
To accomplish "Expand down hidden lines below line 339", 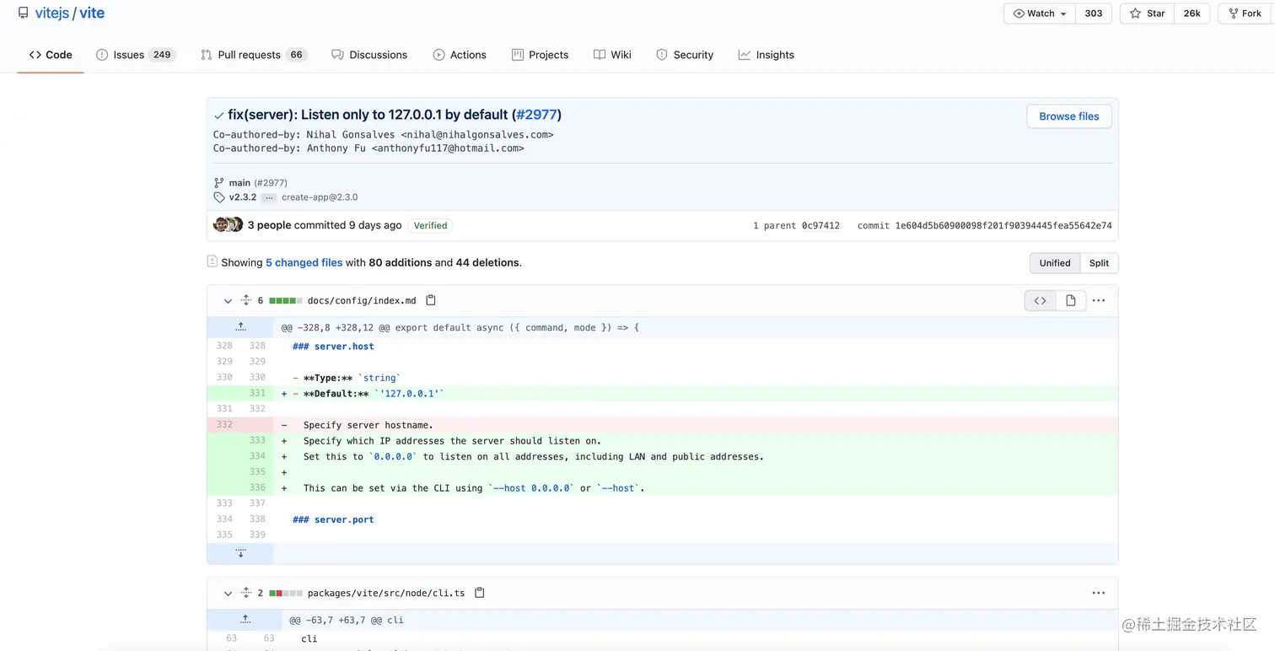I will [240, 553].
